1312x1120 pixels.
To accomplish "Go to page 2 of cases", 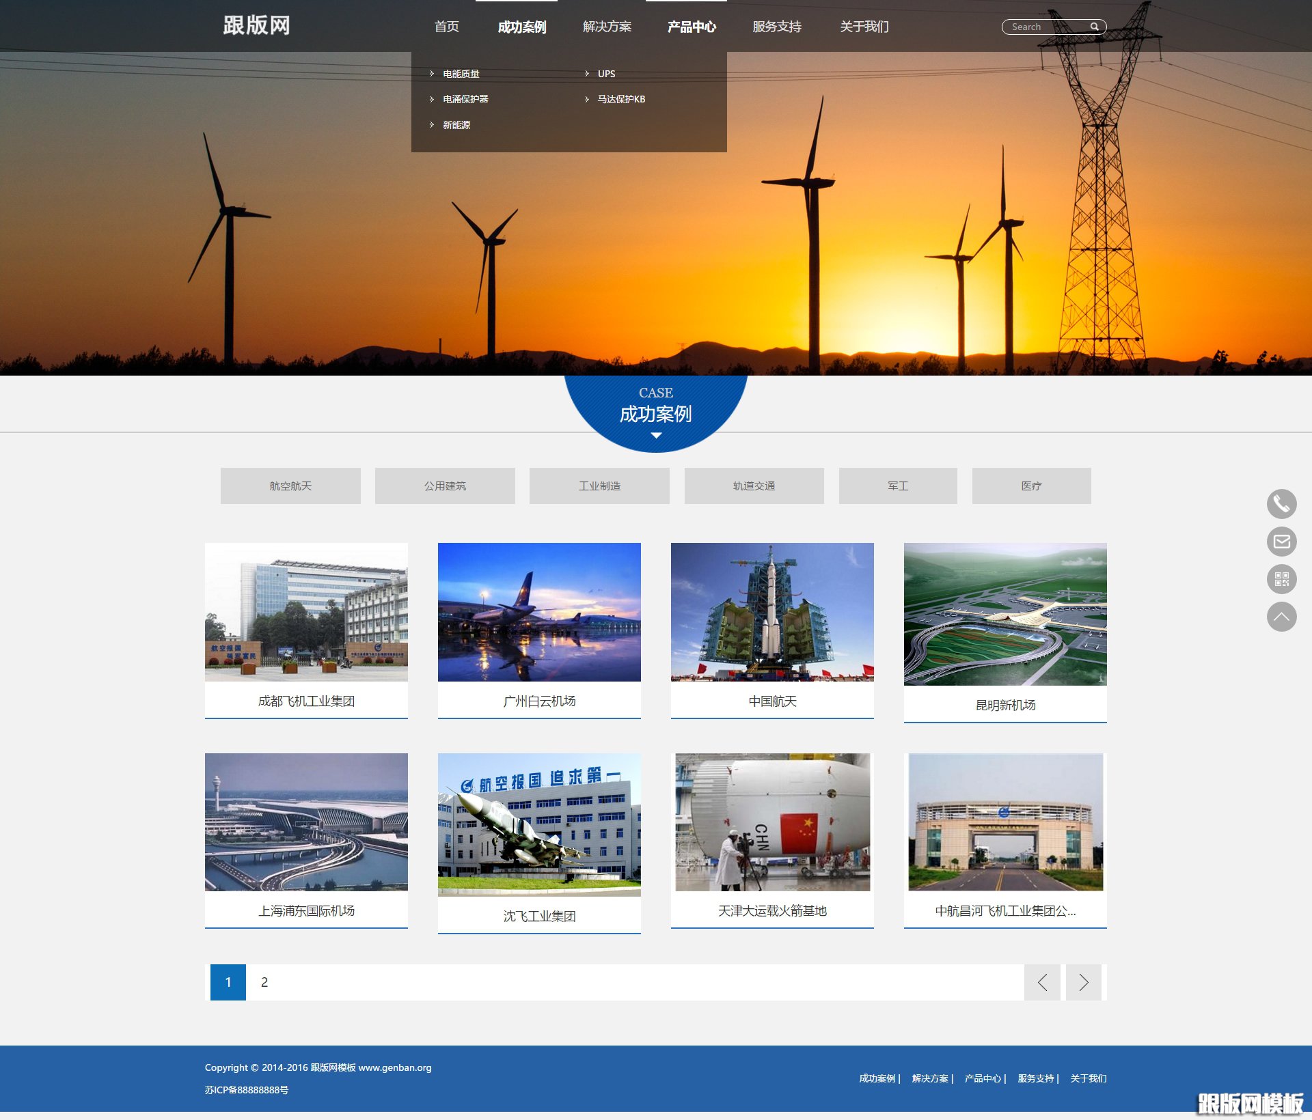I will pyautogui.click(x=264, y=982).
